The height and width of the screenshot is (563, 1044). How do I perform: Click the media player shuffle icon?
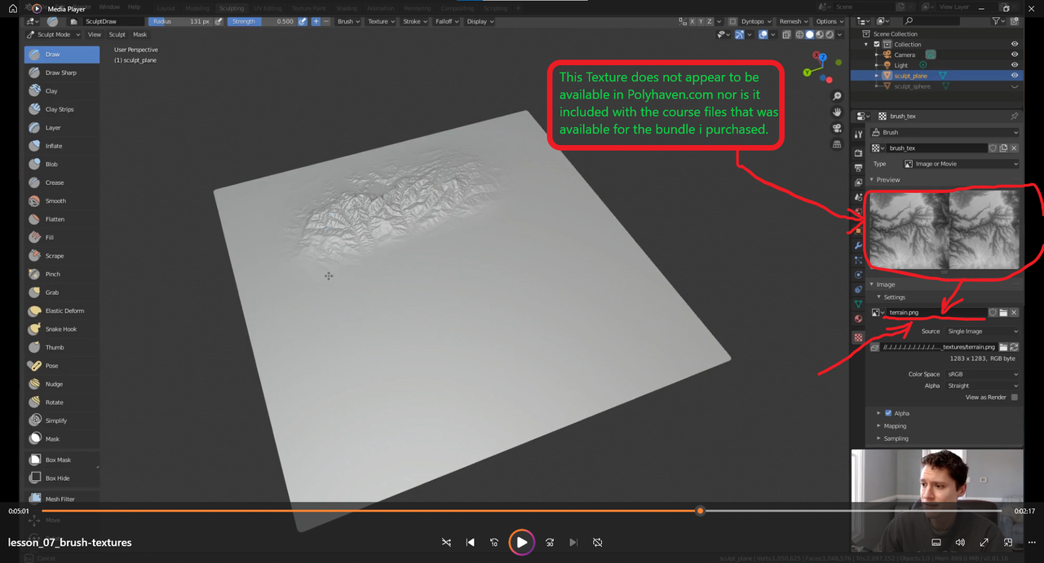446,543
